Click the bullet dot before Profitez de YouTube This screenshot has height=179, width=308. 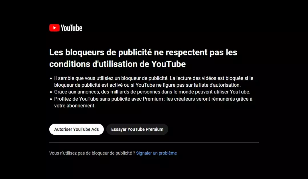tap(51, 99)
